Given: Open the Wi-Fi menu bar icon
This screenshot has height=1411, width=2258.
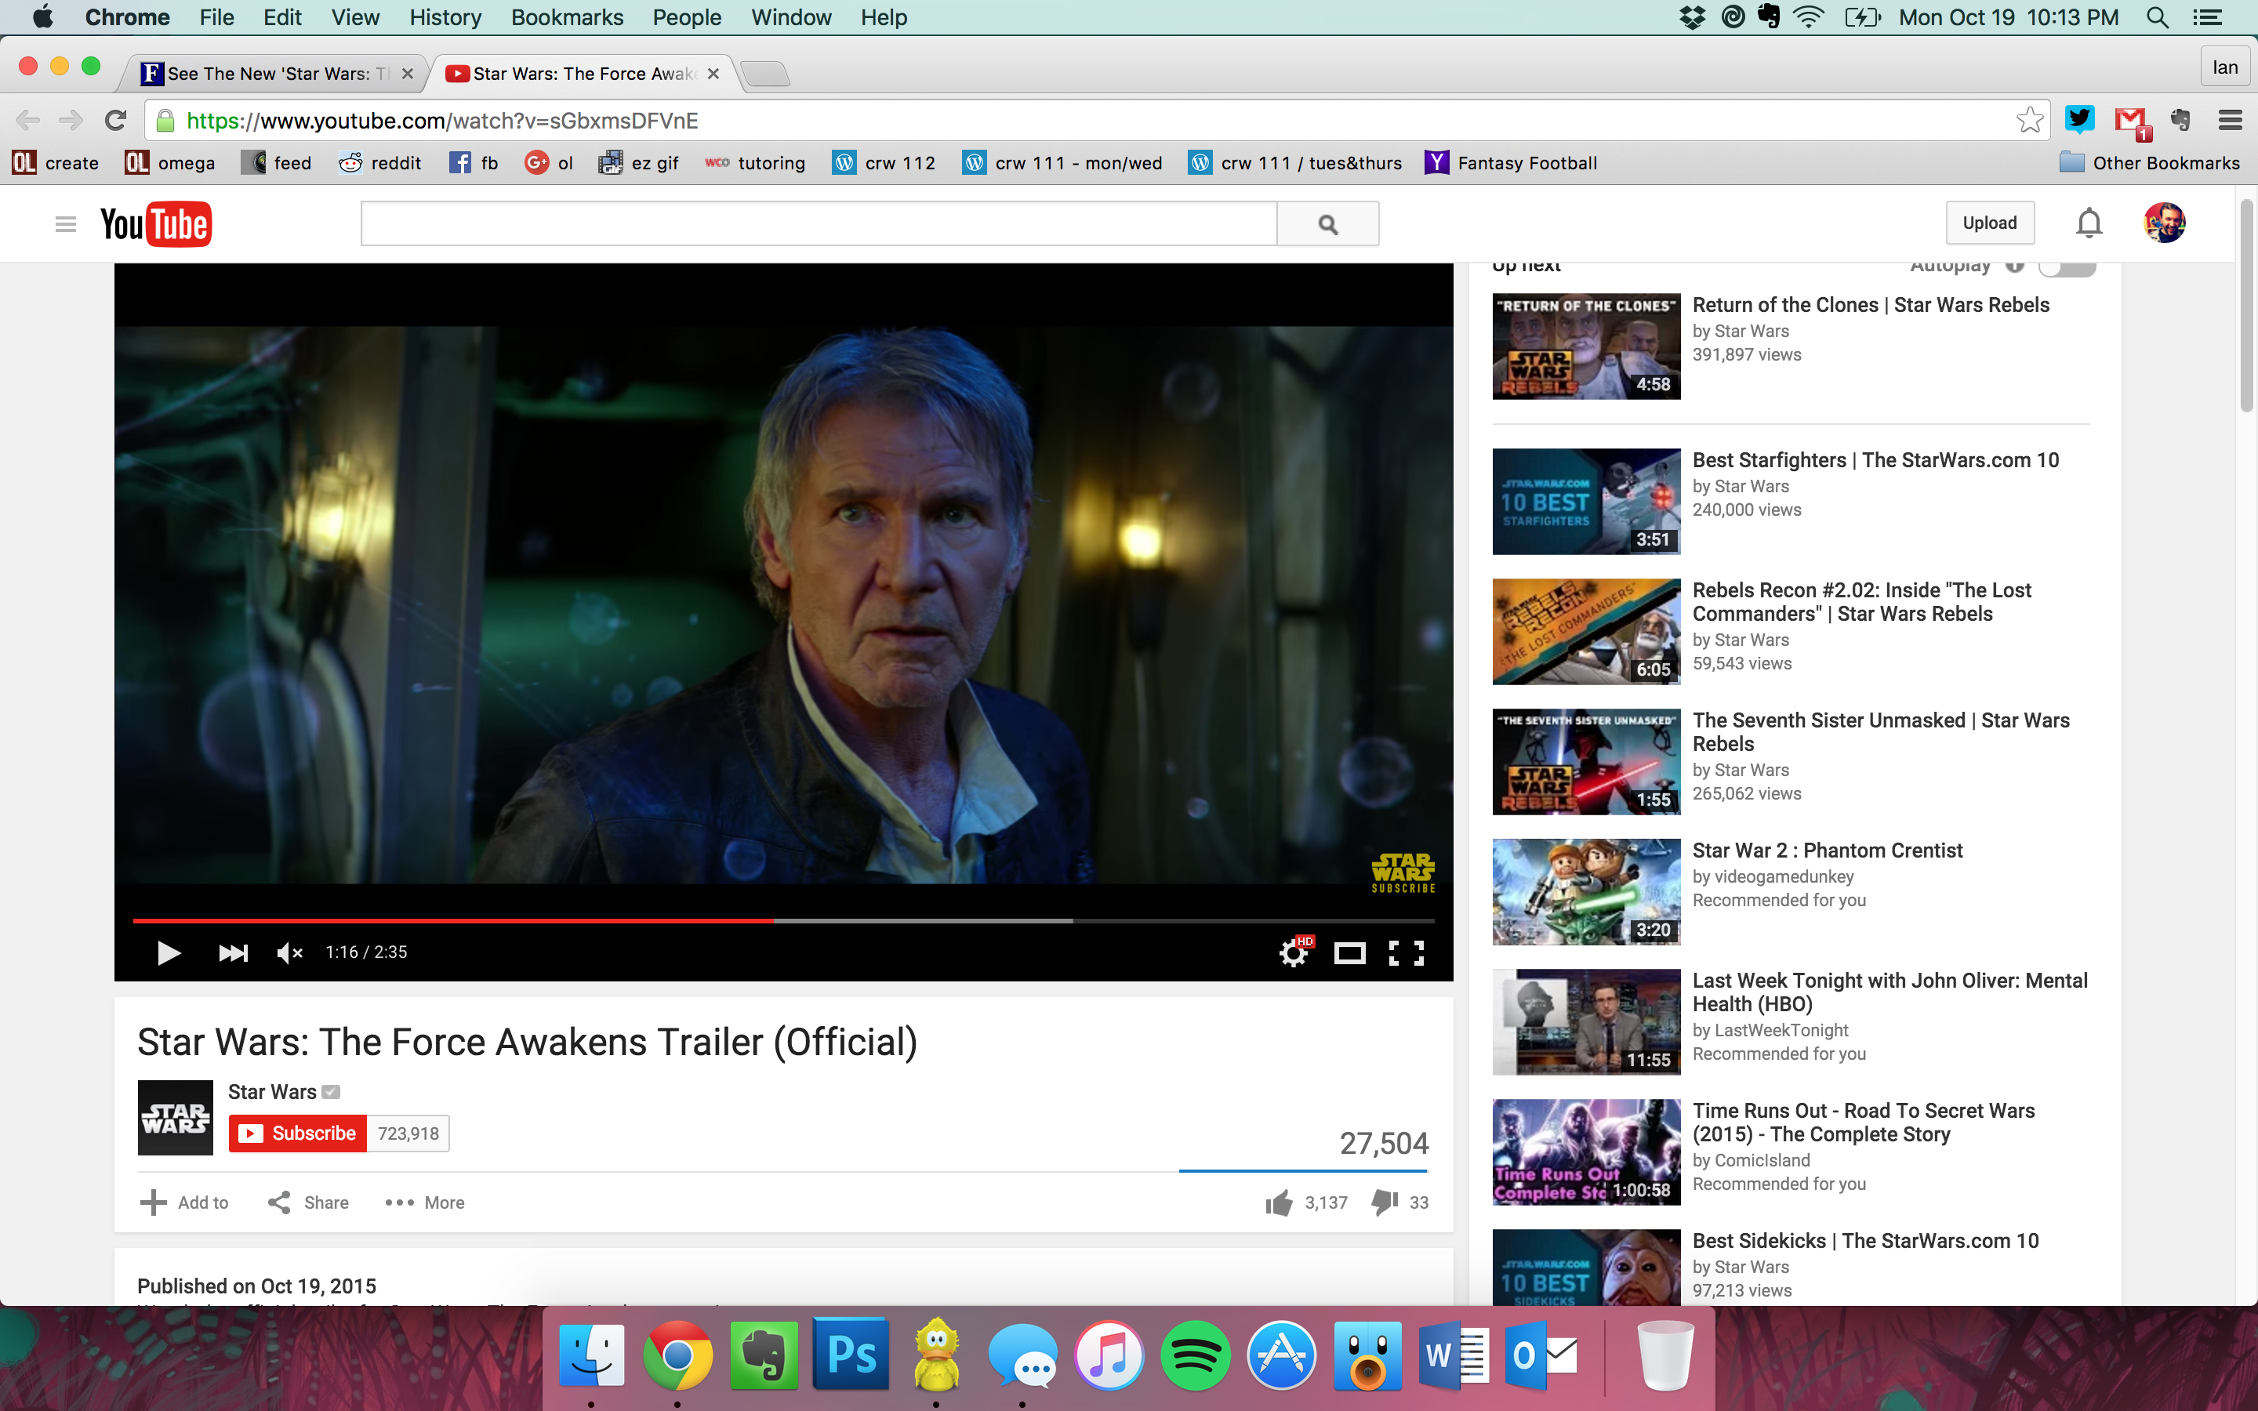Looking at the screenshot, I should pyautogui.click(x=1808, y=16).
